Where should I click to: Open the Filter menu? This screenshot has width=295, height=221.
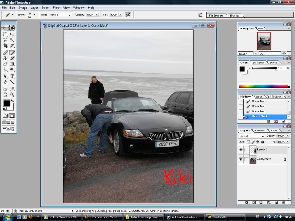click(56, 8)
